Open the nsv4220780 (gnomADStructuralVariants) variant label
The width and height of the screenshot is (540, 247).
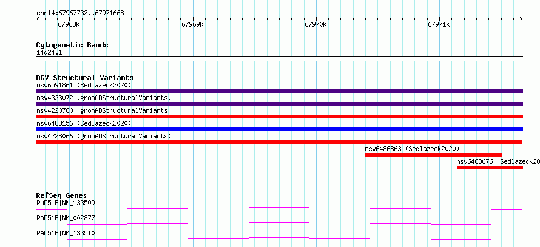click(104, 110)
